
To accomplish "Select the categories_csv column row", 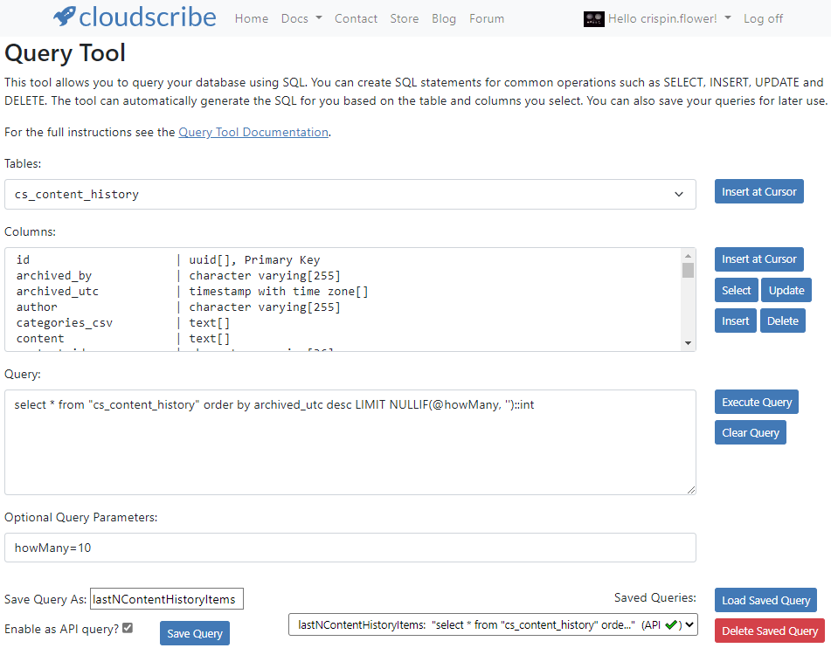I will (x=344, y=322).
